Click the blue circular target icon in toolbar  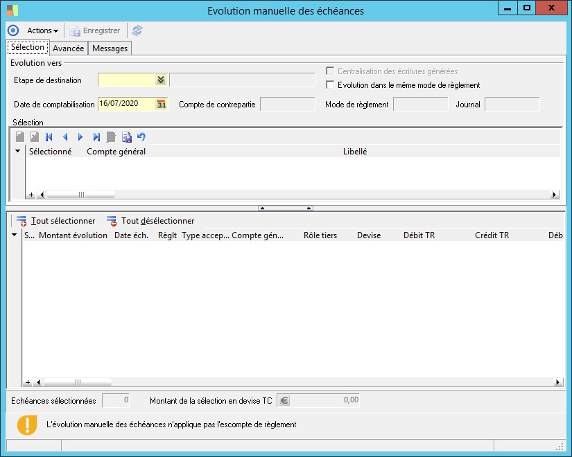(x=13, y=30)
